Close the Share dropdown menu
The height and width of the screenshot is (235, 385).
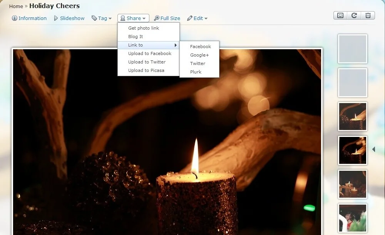(x=133, y=18)
